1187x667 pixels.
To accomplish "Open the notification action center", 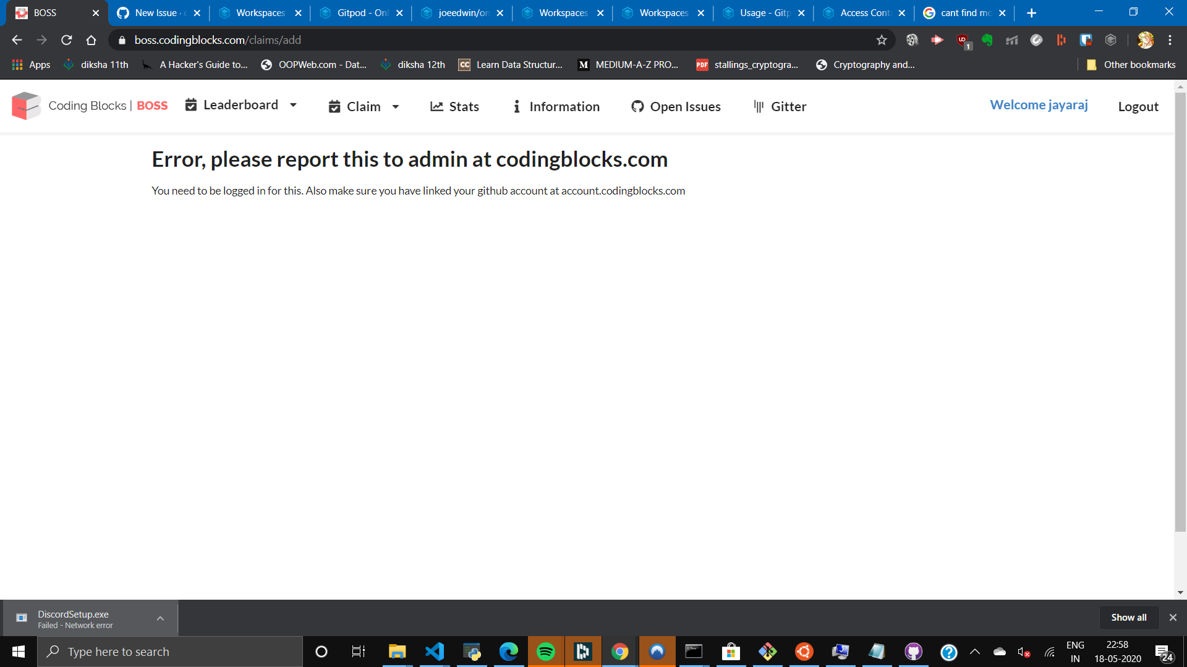I will tap(1165, 652).
